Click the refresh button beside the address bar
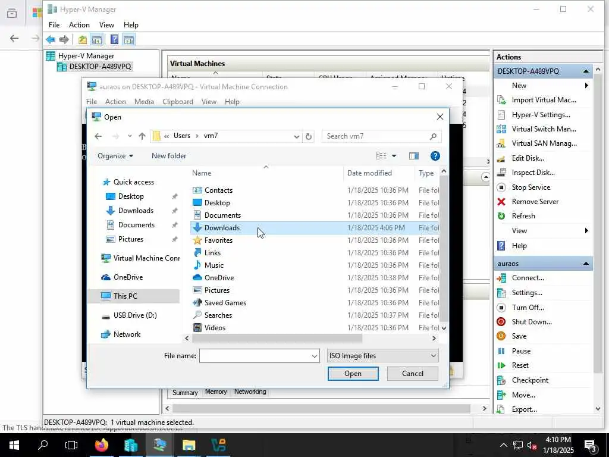The width and height of the screenshot is (609, 457). coord(309,136)
